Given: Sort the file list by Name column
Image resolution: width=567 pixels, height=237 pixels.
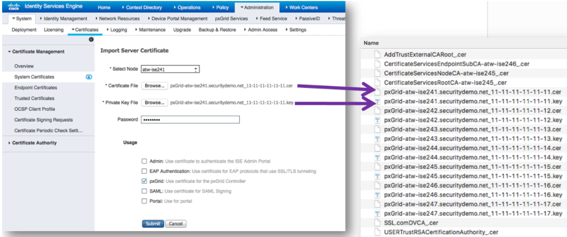Looking at the screenshot, I should click(371, 43).
